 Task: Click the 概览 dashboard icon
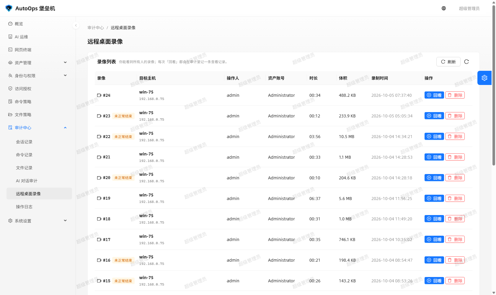tap(10, 24)
